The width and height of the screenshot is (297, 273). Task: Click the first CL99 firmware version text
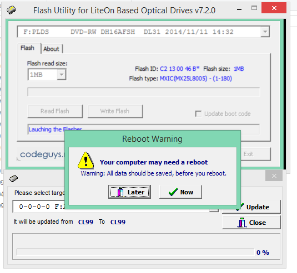[85, 222]
